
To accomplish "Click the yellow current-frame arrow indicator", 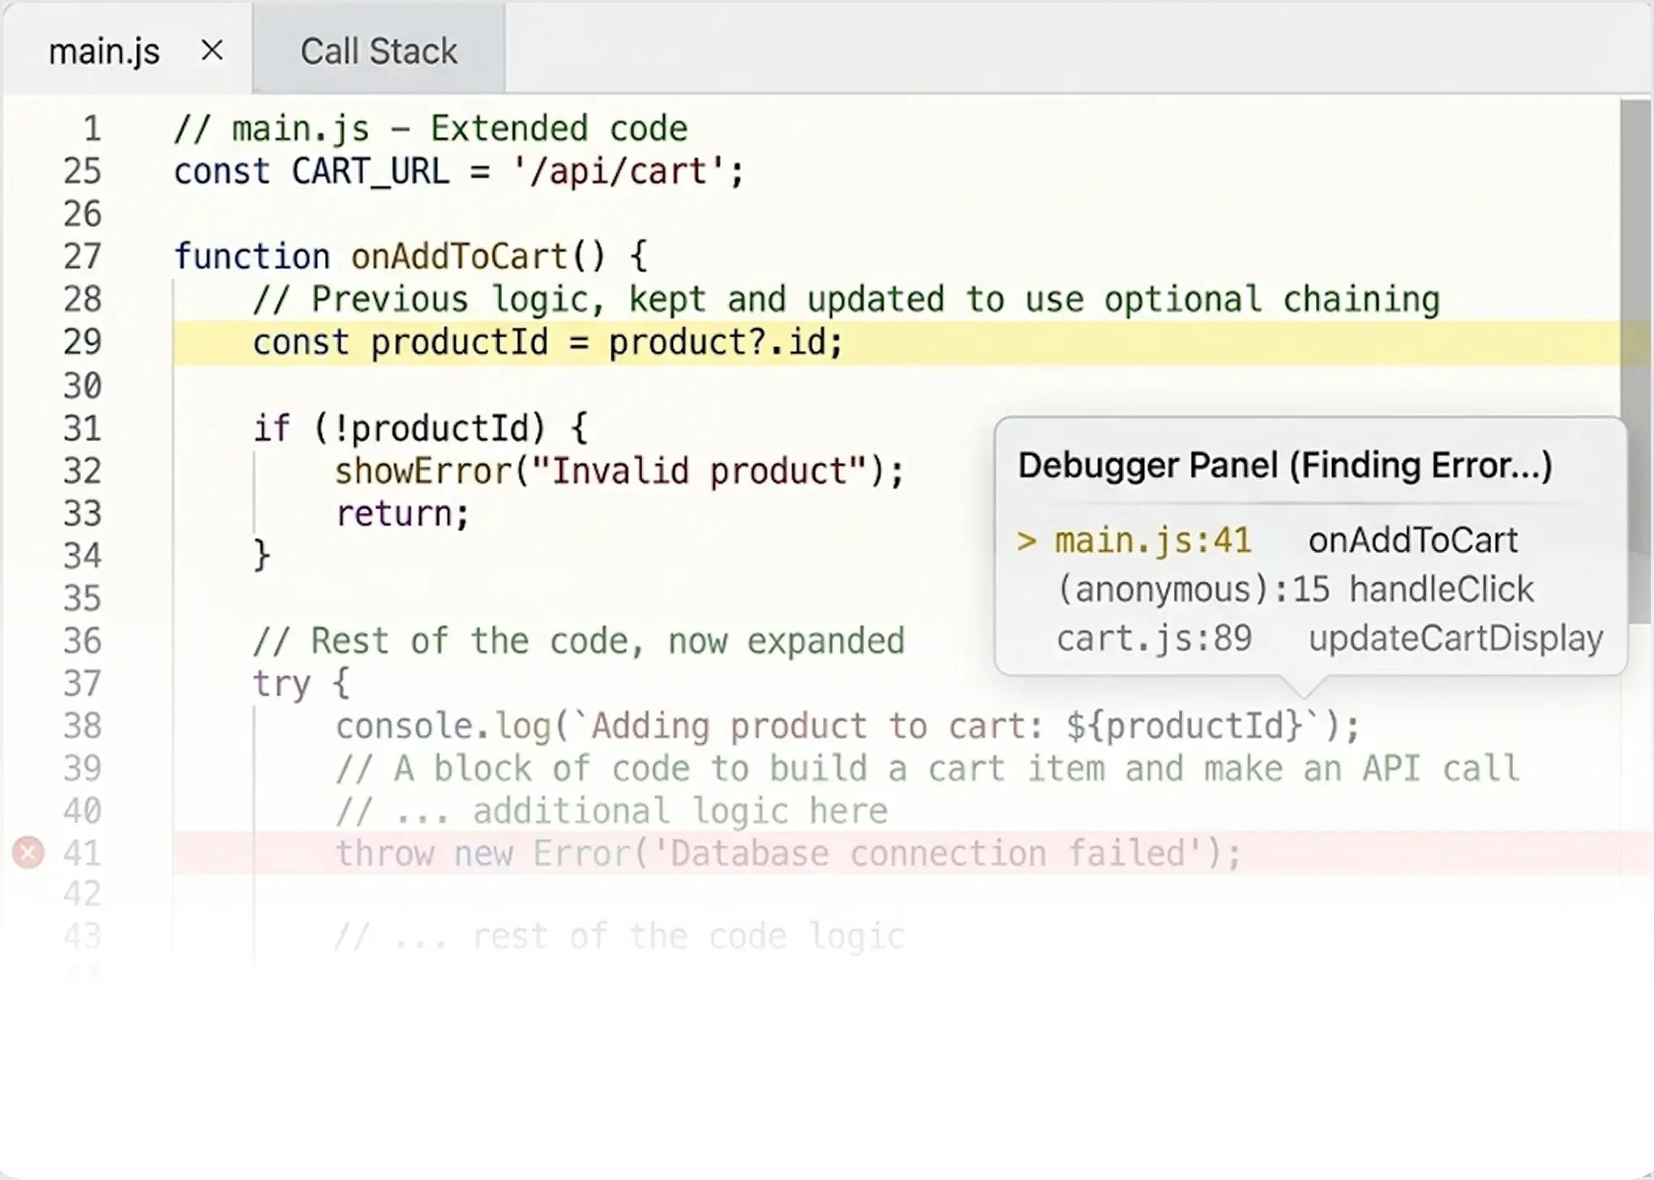I will point(1026,541).
